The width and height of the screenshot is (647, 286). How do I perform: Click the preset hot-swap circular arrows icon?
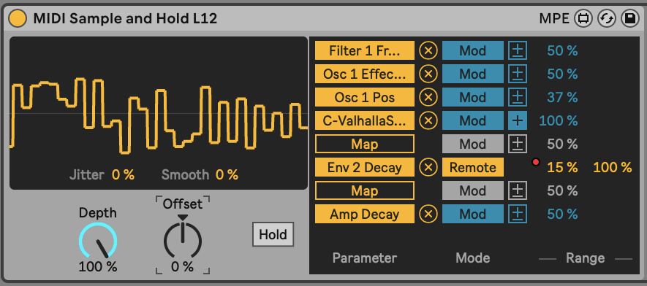pyautogui.click(x=607, y=18)
